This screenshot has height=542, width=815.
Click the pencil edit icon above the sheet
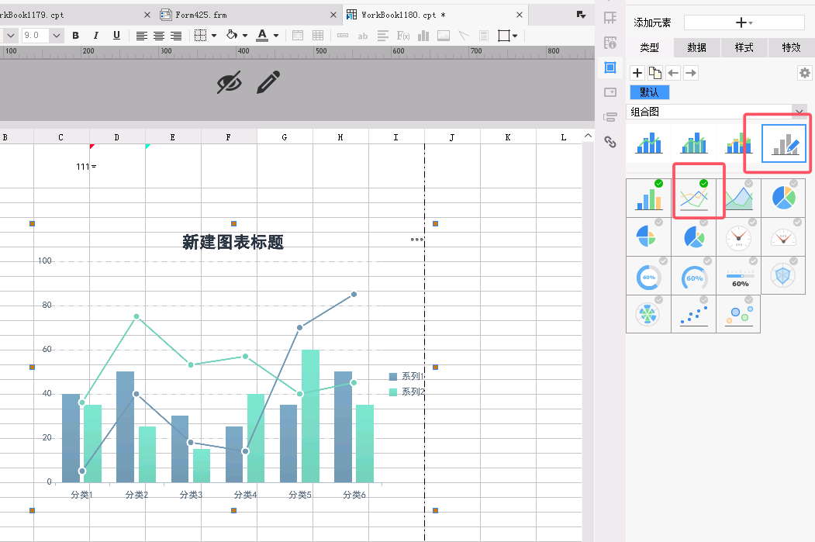268,82
